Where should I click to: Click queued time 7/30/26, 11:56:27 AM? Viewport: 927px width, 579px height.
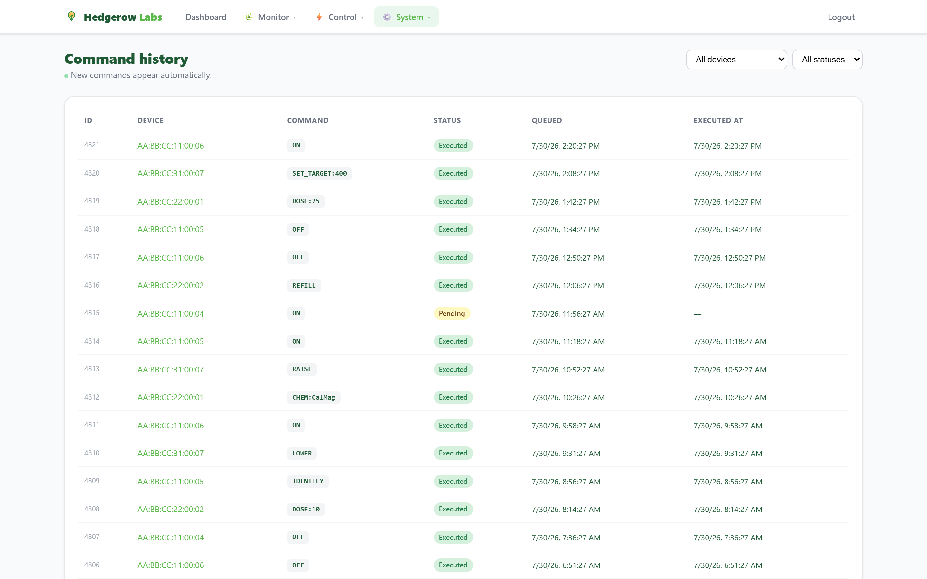tap(568, 314)
